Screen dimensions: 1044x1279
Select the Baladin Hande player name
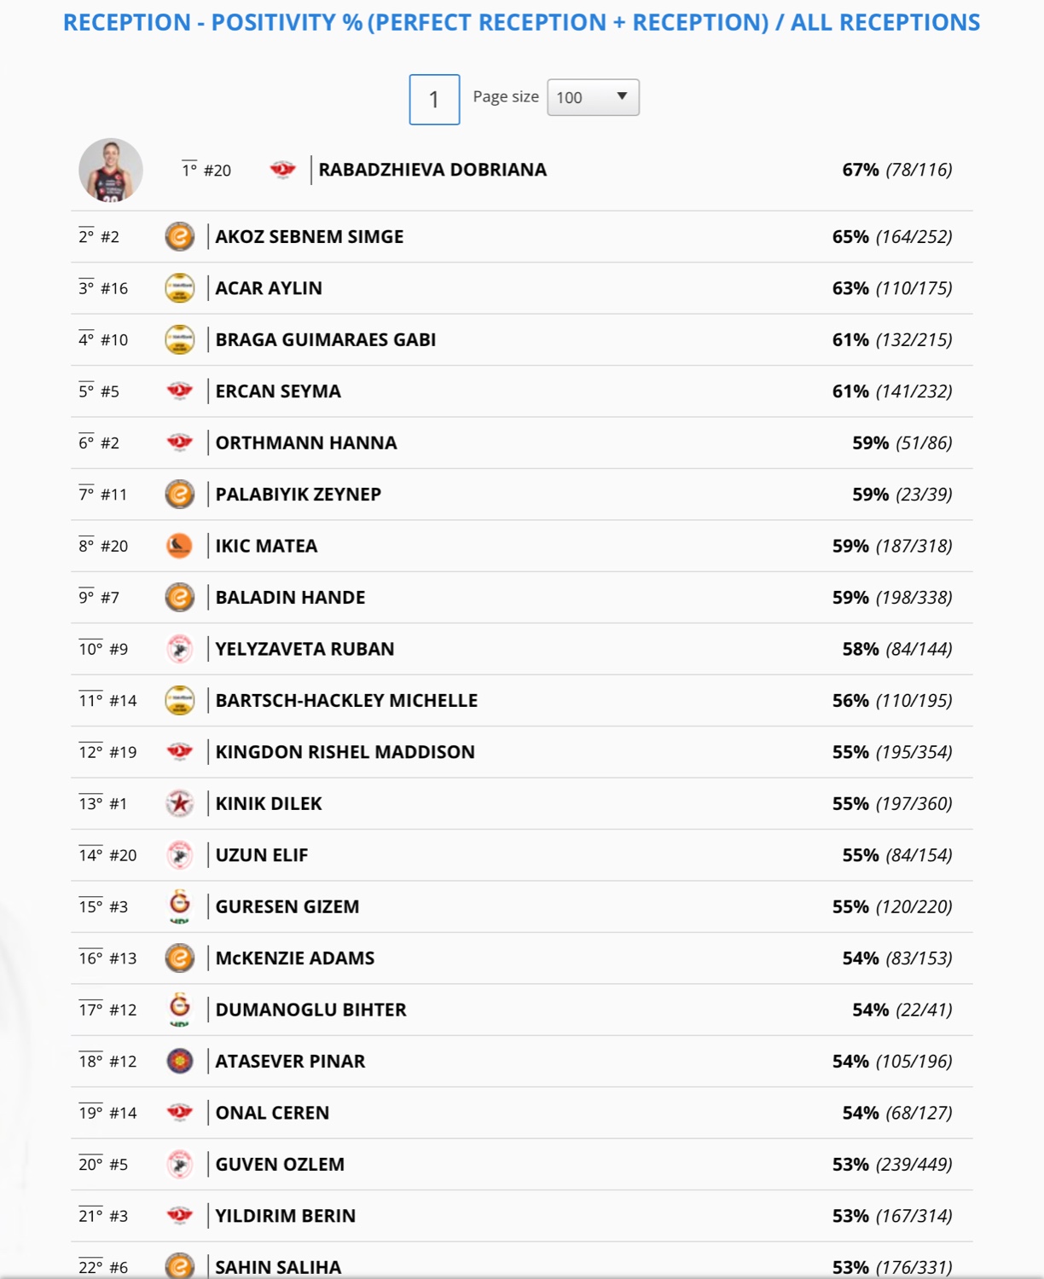[290, 598]
